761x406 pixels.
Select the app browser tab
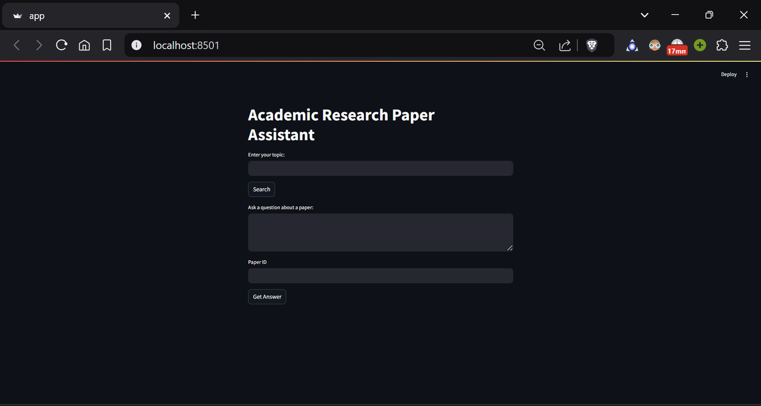[x=91, y=16]
